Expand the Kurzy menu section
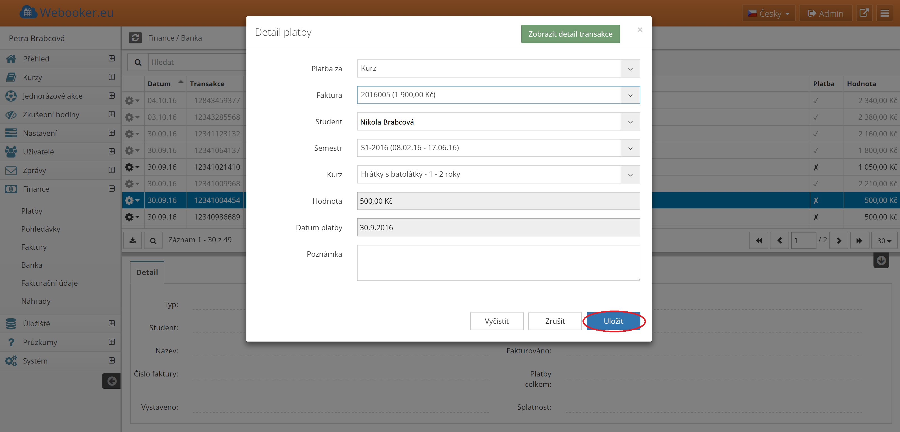 click(x=112, y=77)
